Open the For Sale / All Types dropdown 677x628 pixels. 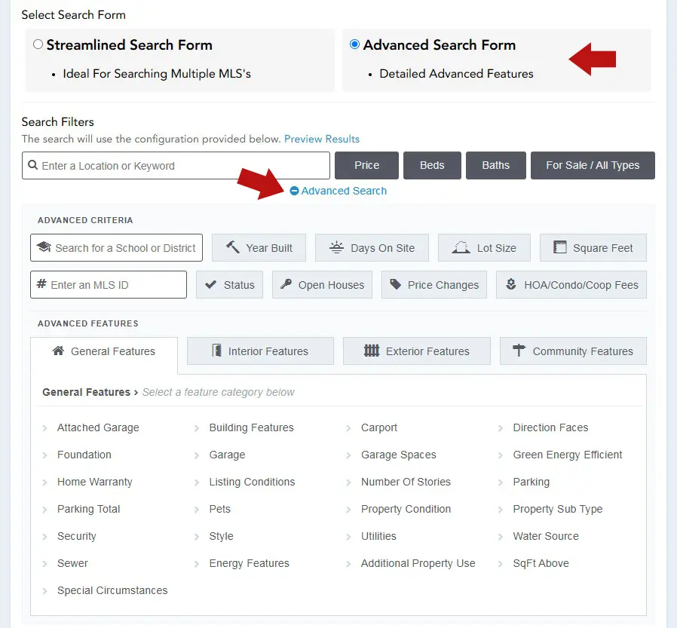pos(593,165)
